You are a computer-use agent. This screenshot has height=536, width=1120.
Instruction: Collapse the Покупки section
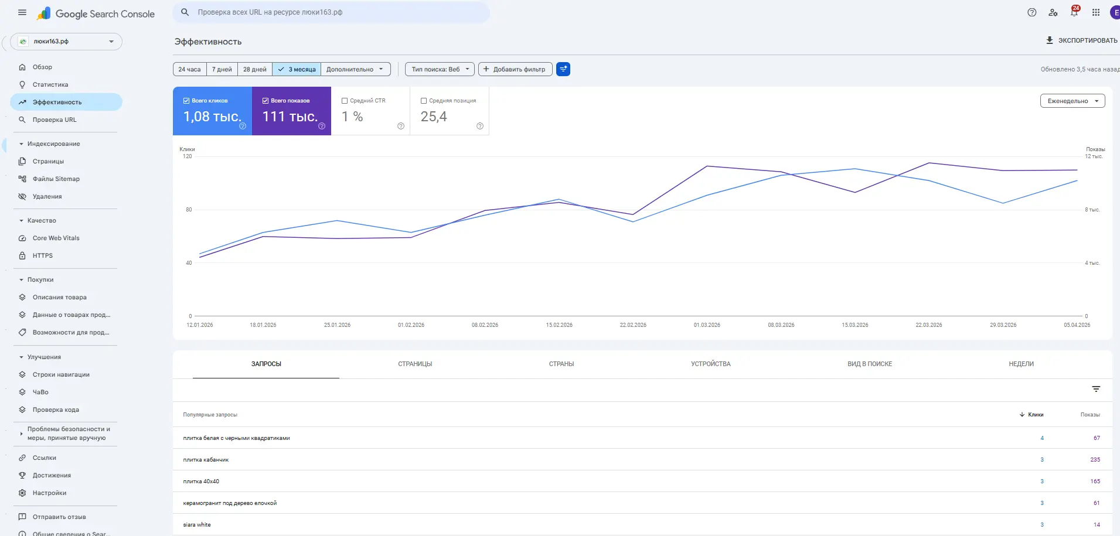point(36,279)
